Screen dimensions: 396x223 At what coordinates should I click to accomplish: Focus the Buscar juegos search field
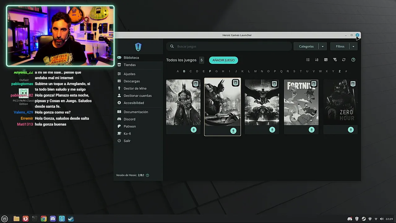[x=229, y=46]
